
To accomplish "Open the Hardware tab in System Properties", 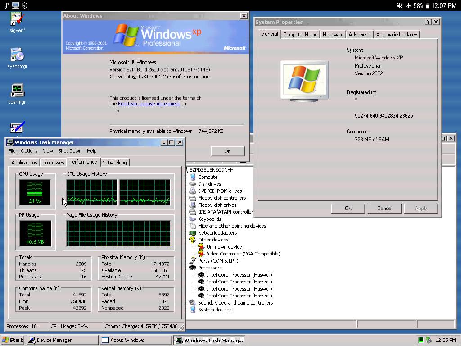I will [333, 35].
